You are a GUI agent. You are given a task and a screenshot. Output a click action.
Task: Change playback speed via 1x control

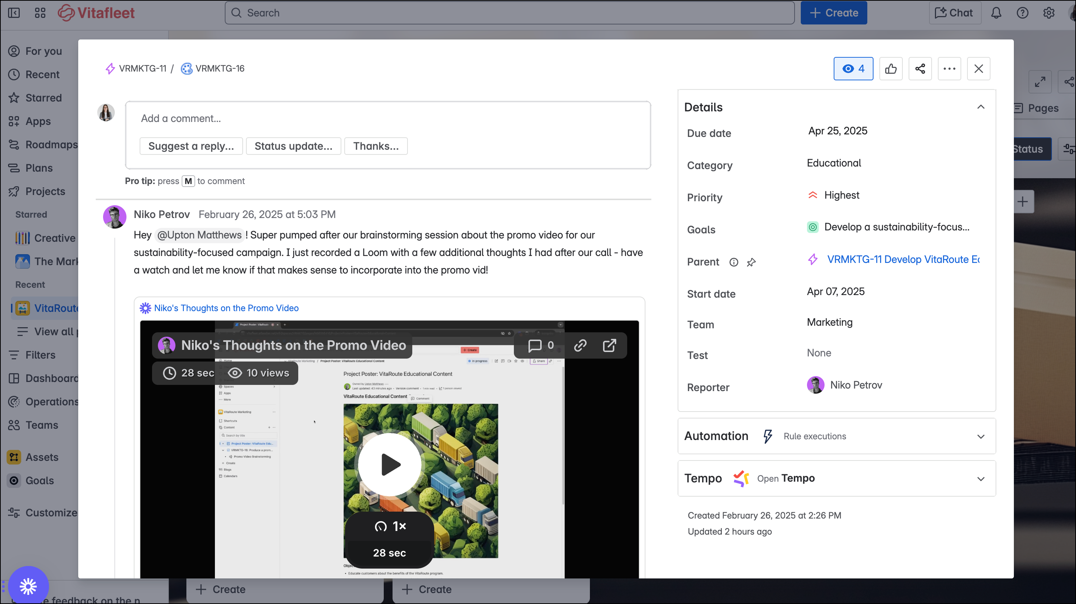pyautogui.click(x=389, y=525)
